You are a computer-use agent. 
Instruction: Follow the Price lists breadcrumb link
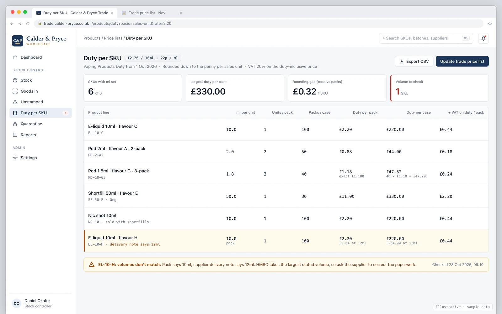pyautogui.click(x=113, y=38)
